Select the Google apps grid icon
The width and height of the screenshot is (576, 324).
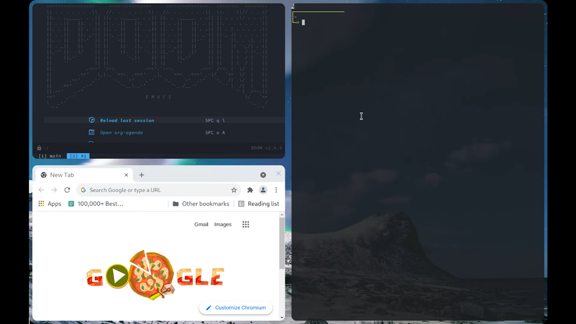(x=245, y=224)
